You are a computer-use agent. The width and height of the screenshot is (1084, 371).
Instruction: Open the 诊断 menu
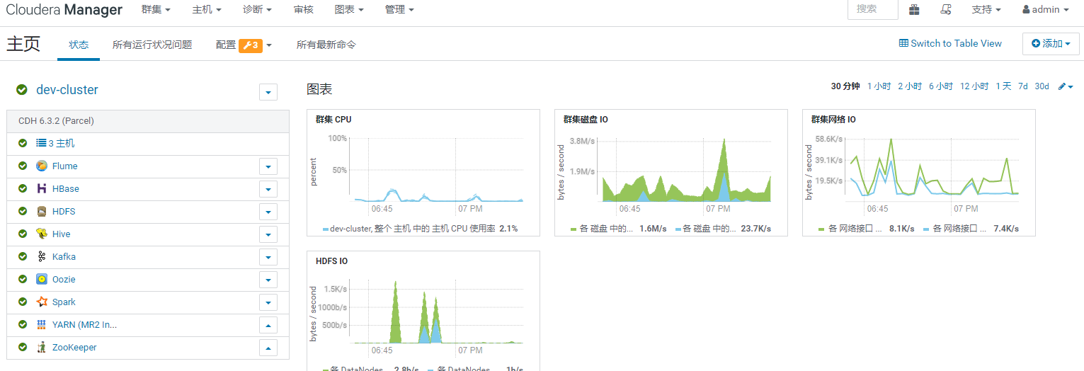pos(257,10)
